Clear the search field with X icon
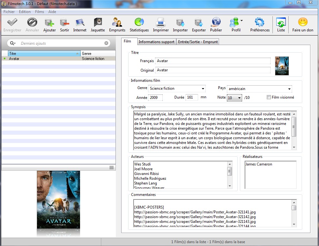 click(x=106, y=43)
